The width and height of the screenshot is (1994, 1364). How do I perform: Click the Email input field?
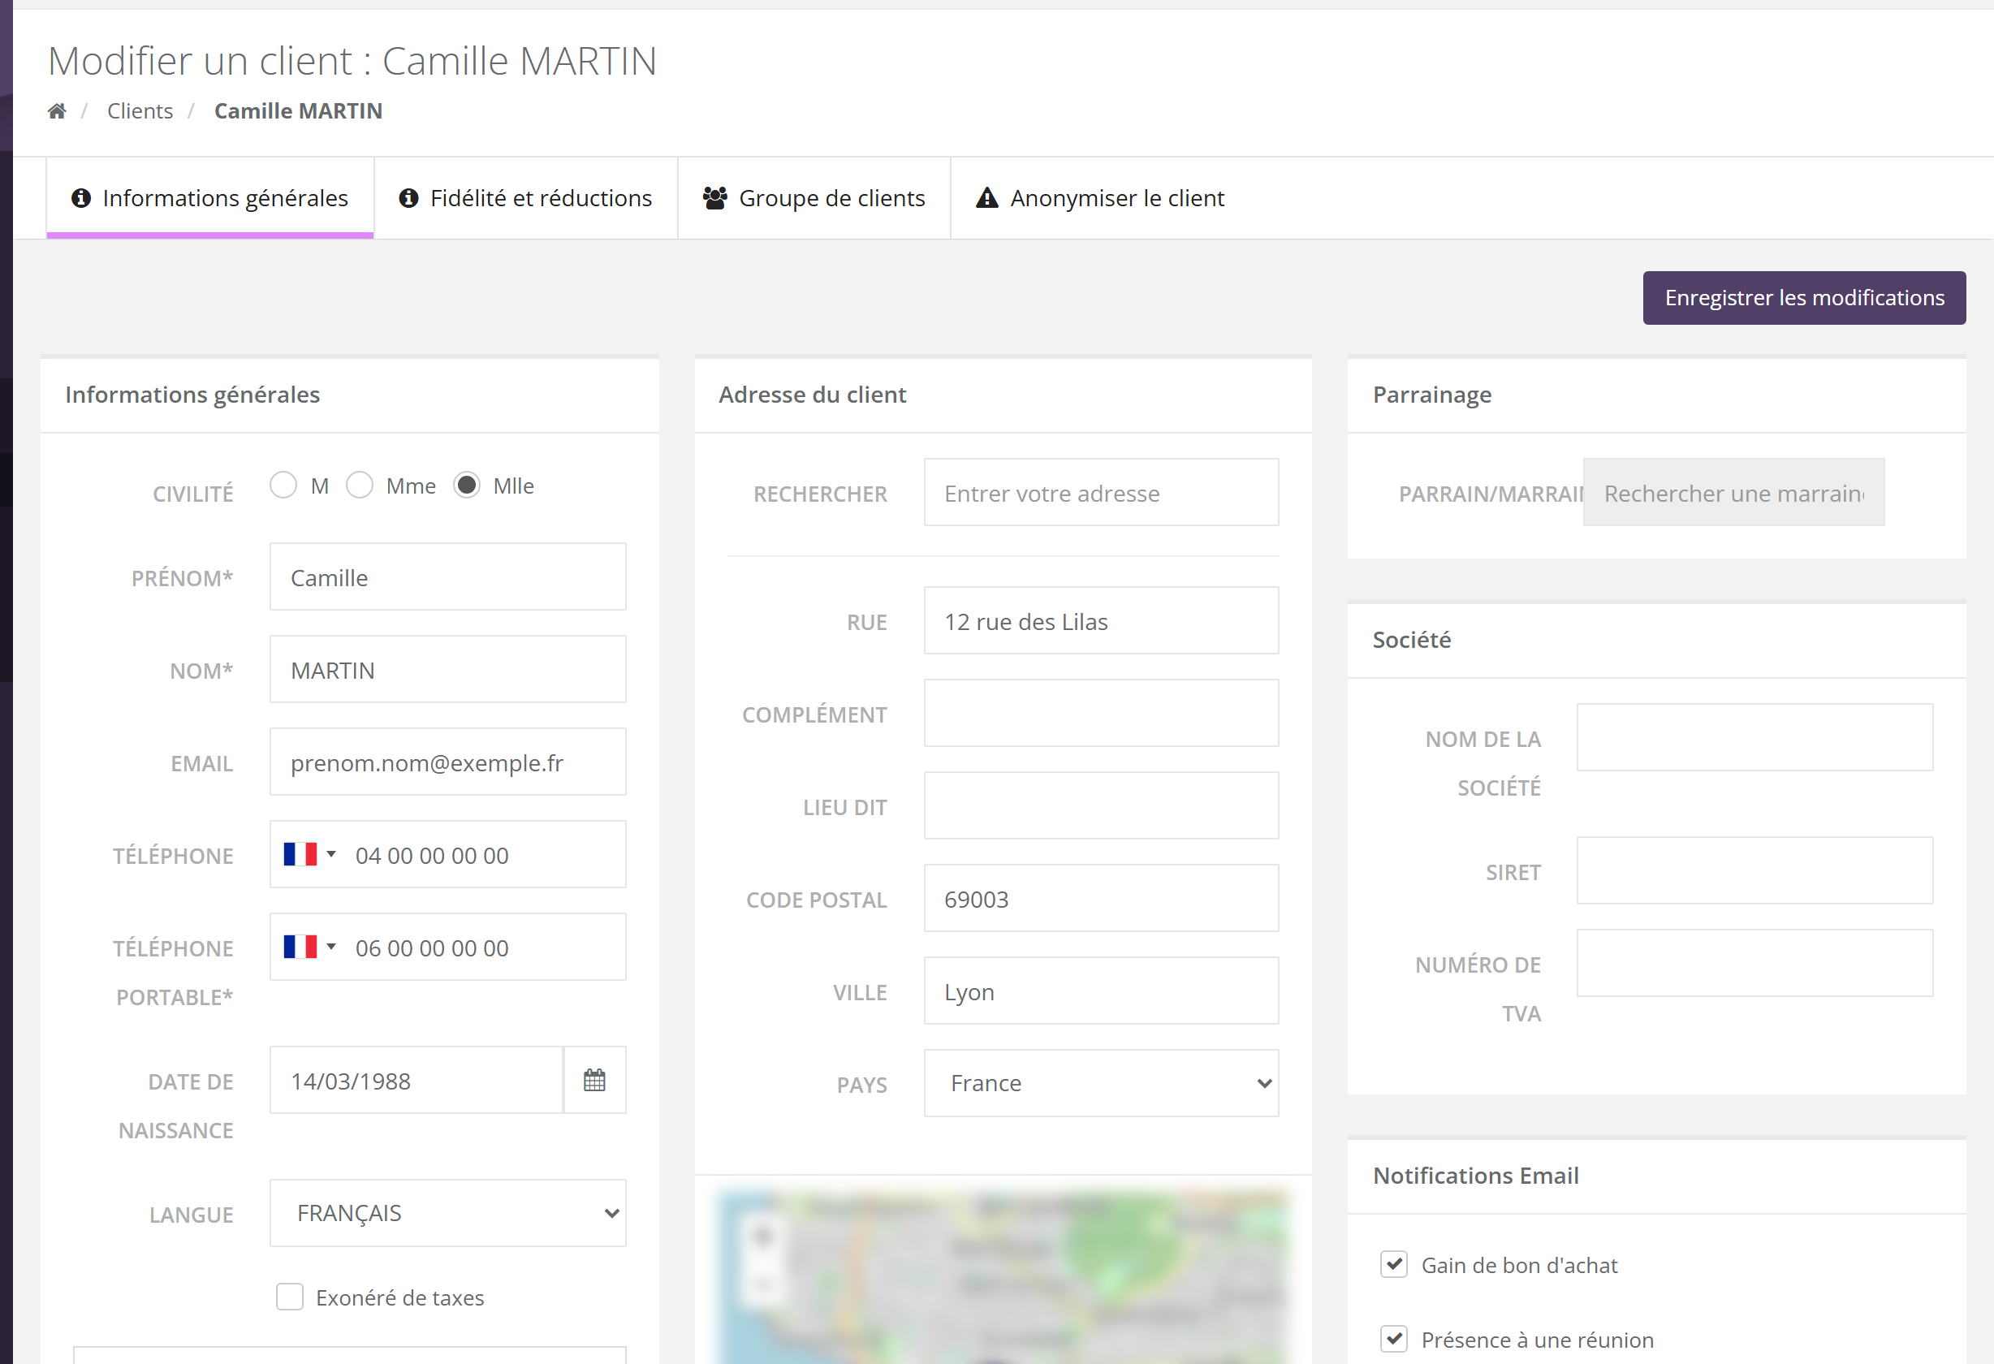448,762
